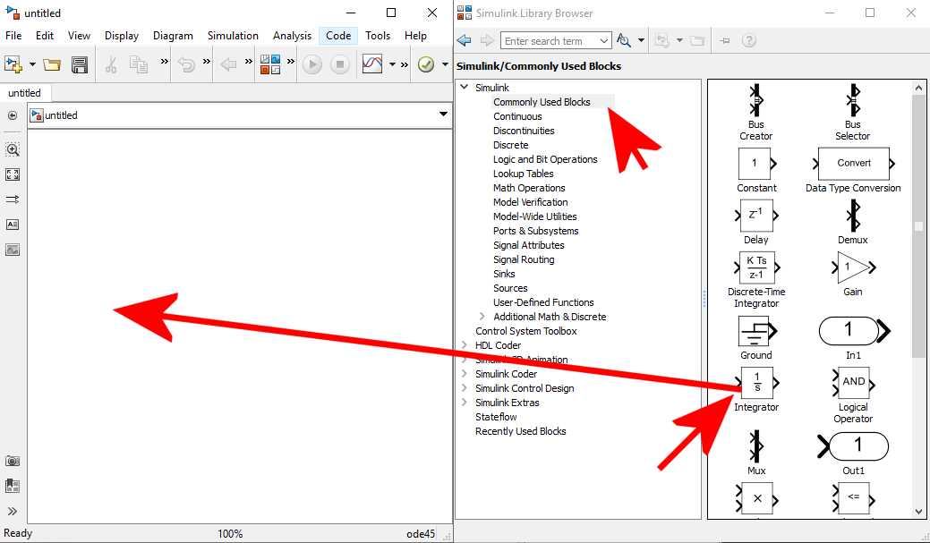This screenshot has width=930, height=543.
Task: Click Stay on top pin icon
Action: 725,41
